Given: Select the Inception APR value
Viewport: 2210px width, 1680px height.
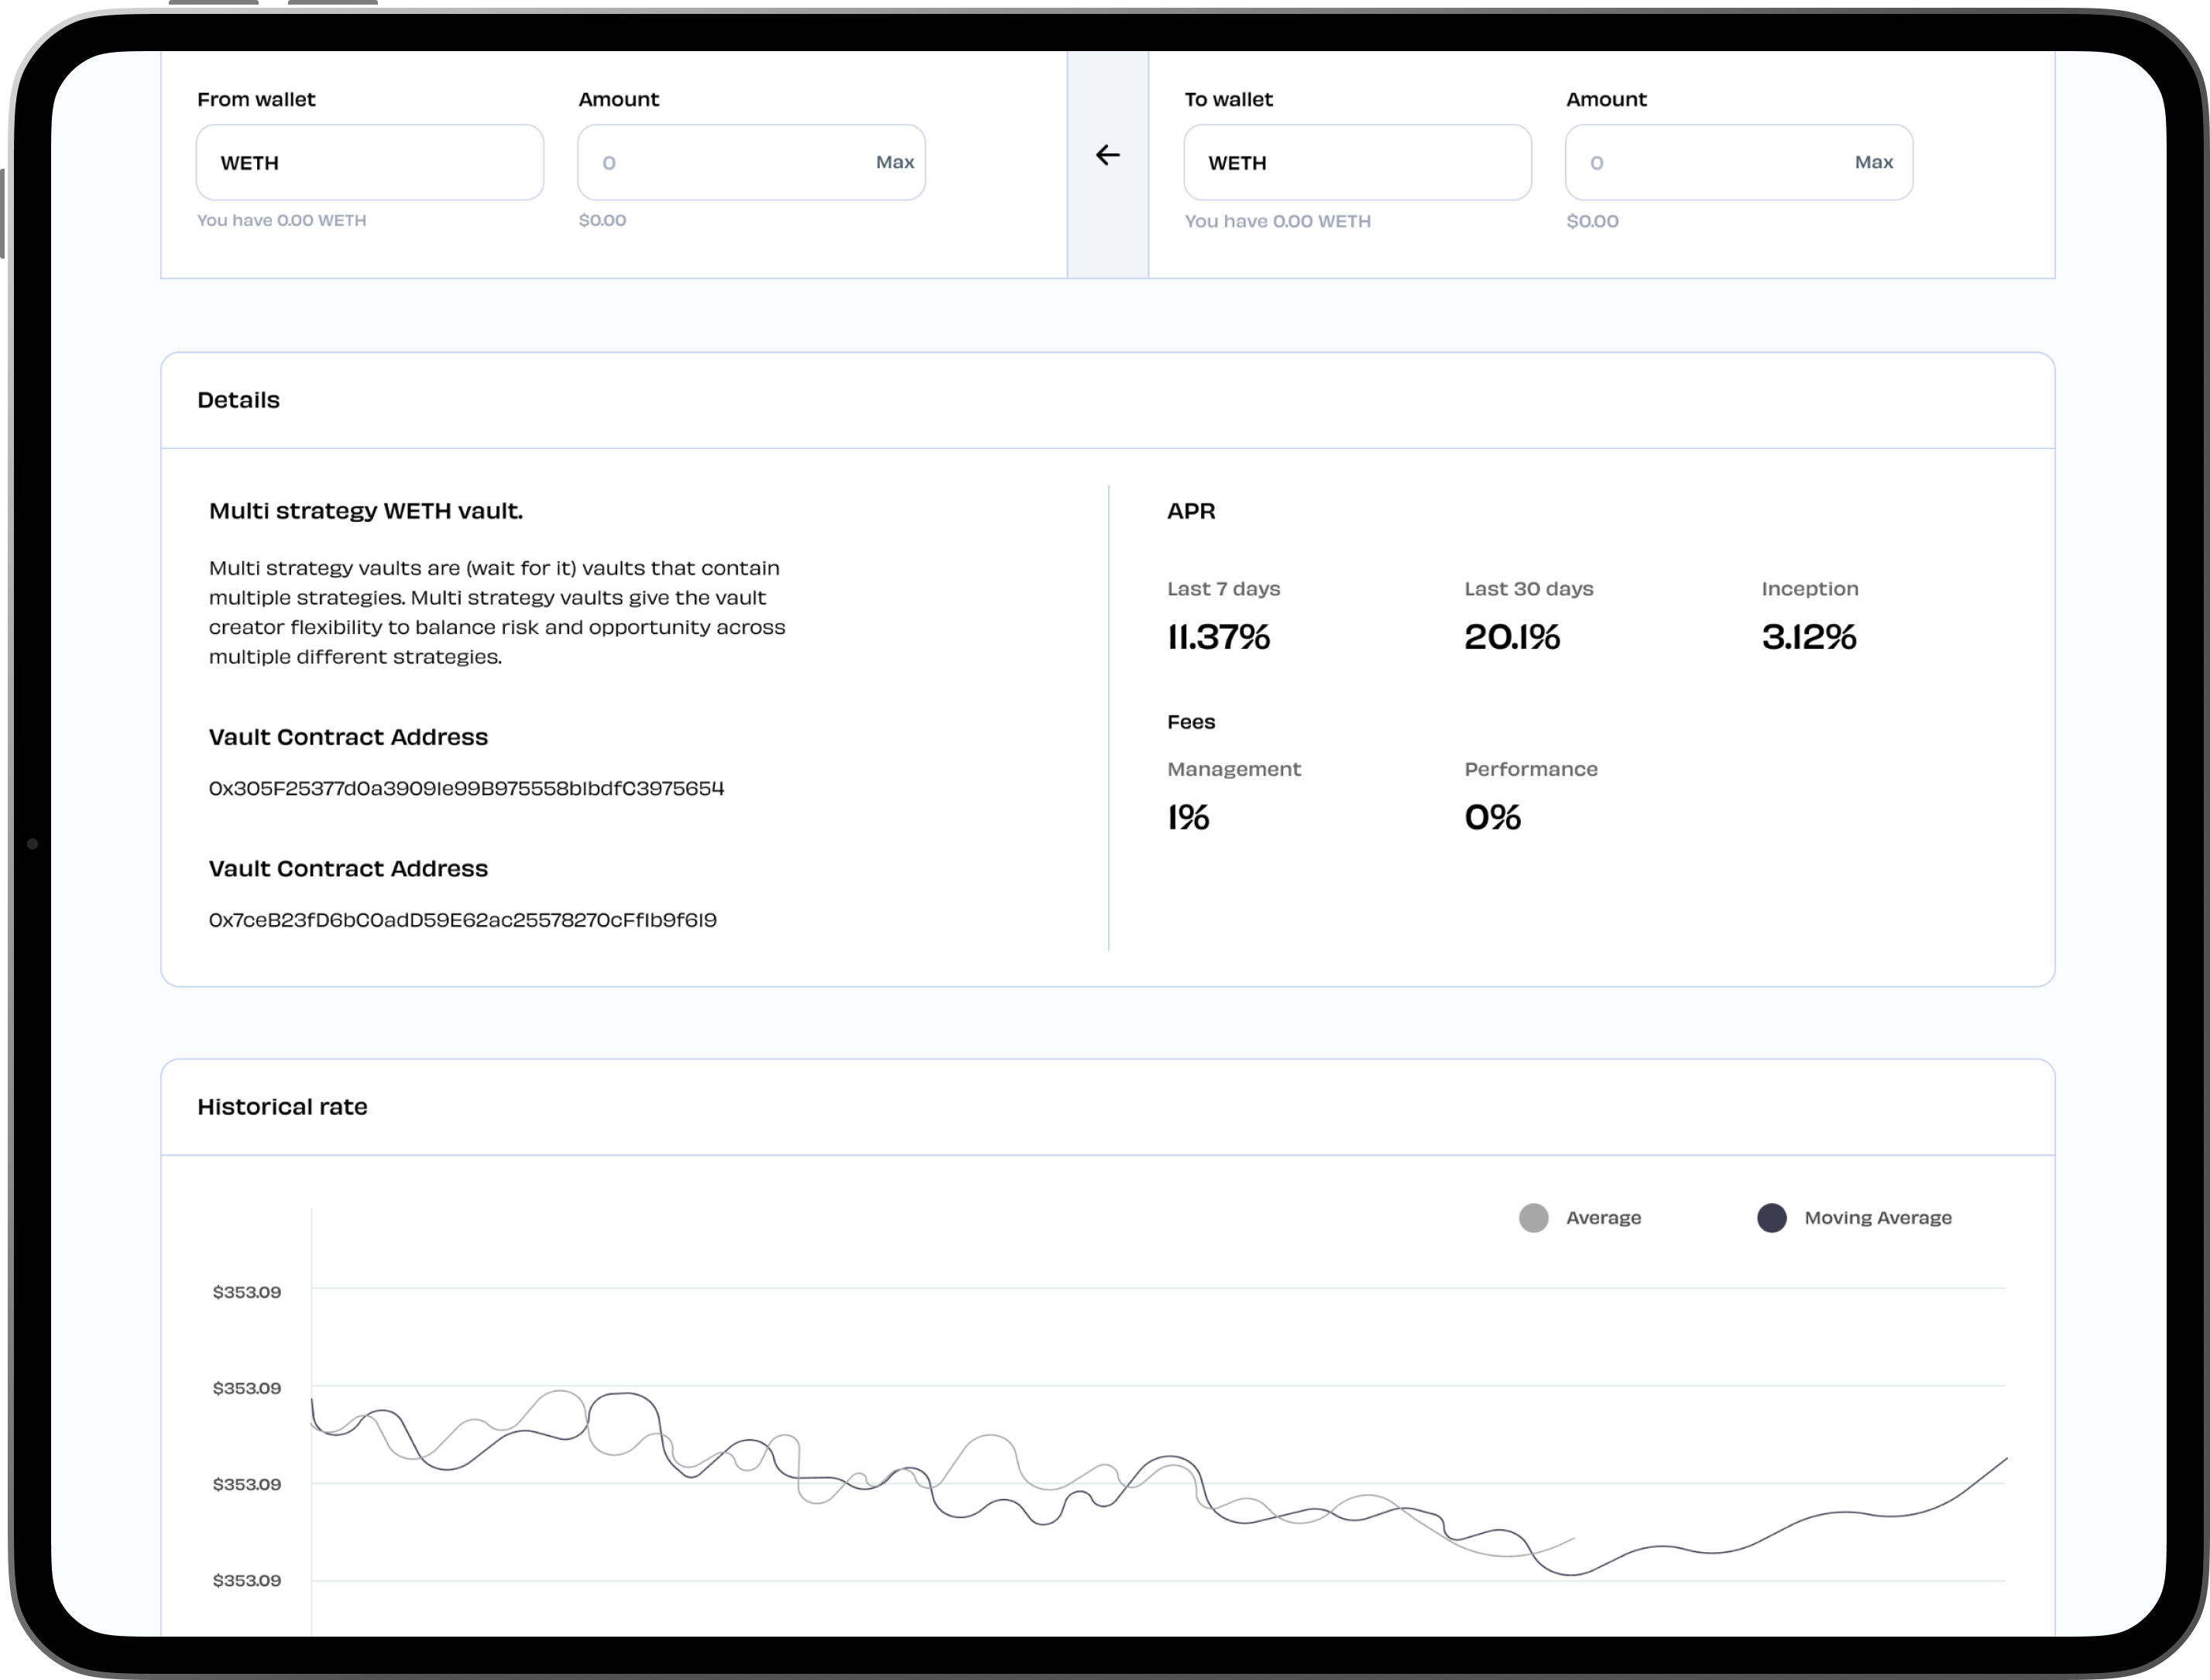Looking at the screenshot, I should click(1808, 637).
